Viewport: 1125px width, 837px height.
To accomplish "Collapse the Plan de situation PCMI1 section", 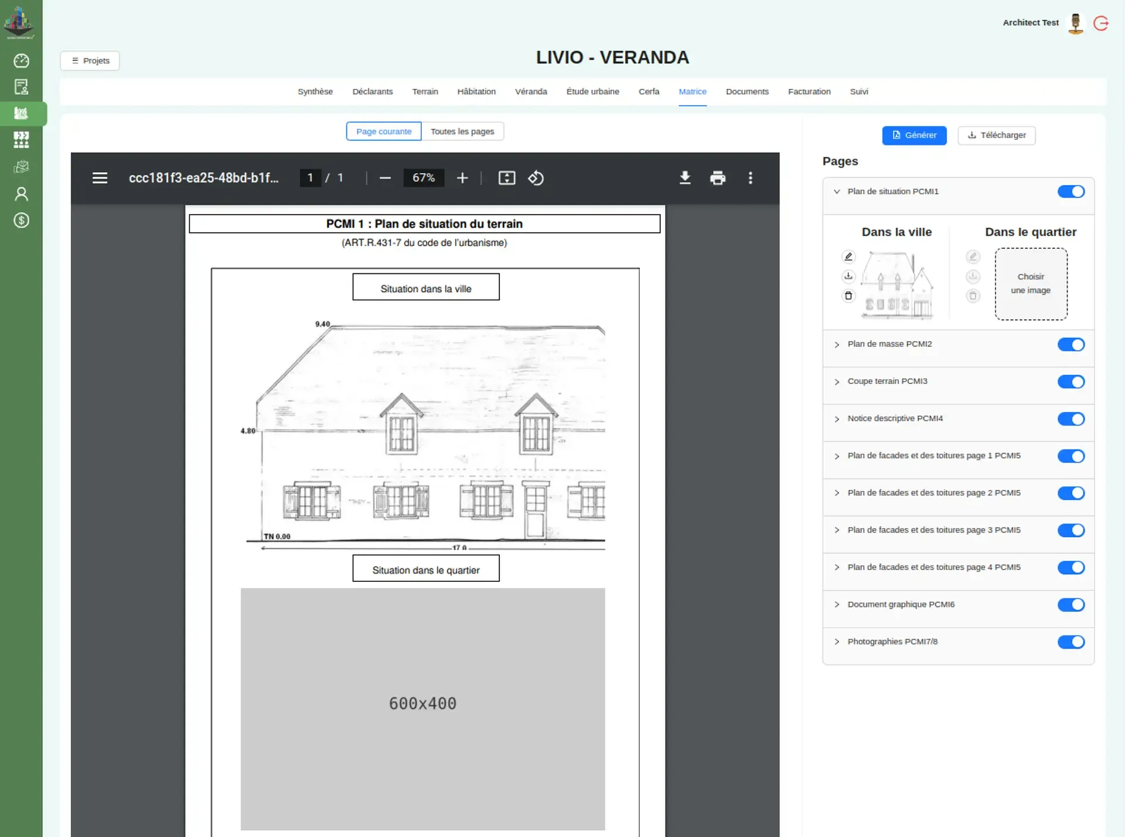I will (837, 191).
